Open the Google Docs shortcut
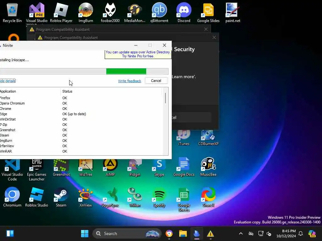 tap(184, 167)
